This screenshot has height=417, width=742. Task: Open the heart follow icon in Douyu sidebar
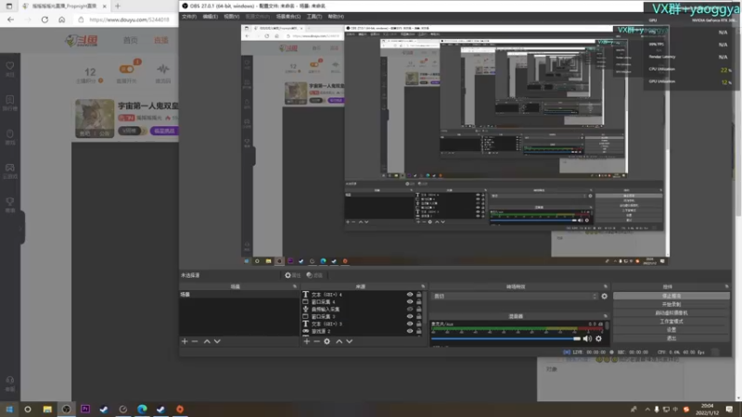(x=10, y=68)
